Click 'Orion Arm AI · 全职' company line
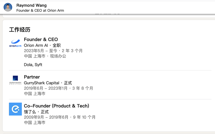The width and height of the screenshot is (215, 134). click(x=42, y=45)
